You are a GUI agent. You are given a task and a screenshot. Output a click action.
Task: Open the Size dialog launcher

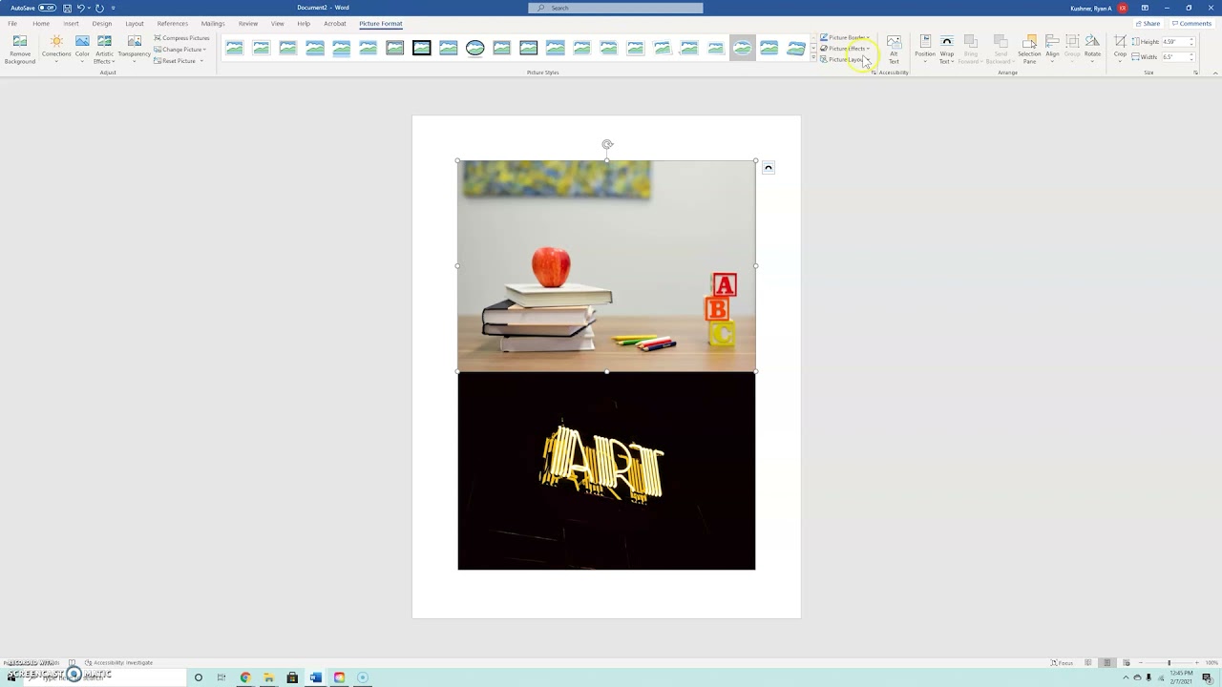coord(1195,73)
